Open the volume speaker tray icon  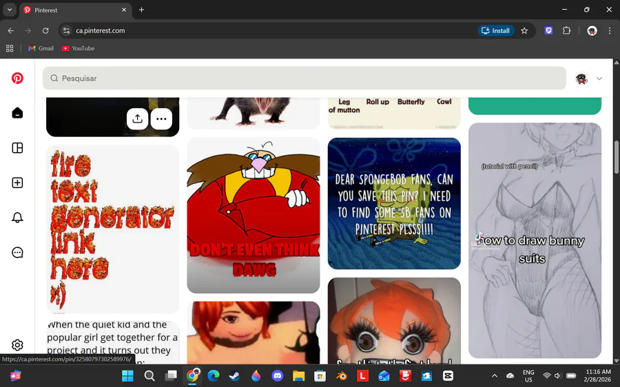point(558,375)
